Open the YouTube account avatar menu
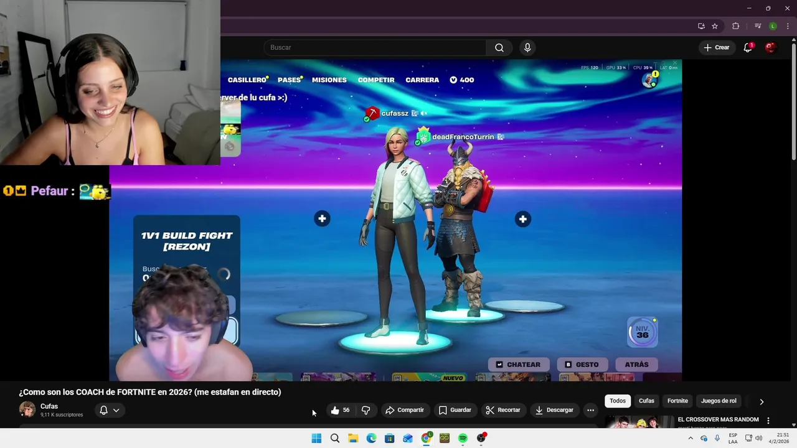 point(771,48)
